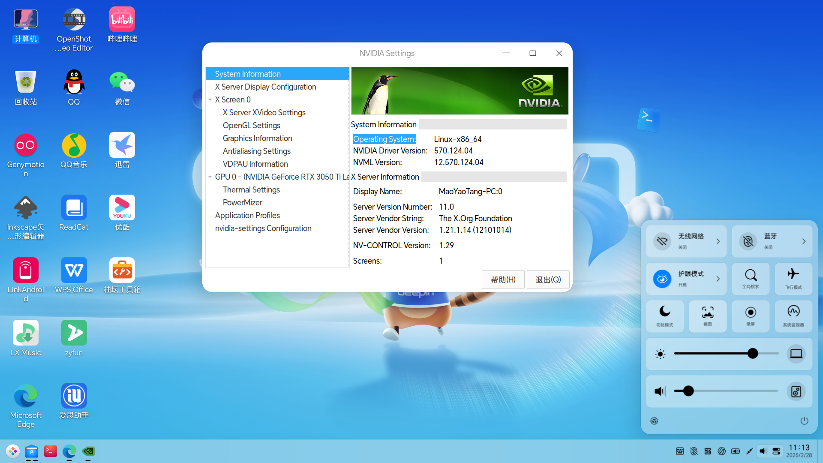Viewport: 823px width, 463px height.
Task: Expand Bluetooth details chevron
Action: click(x=804, y=241)
